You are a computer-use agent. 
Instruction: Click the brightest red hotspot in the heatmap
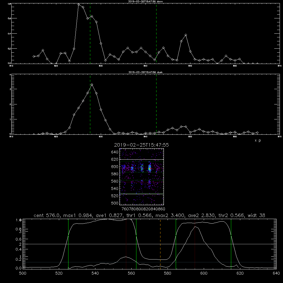tap(150, 169)
